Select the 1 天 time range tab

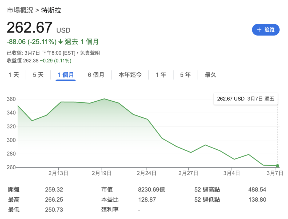pos(14,75)
